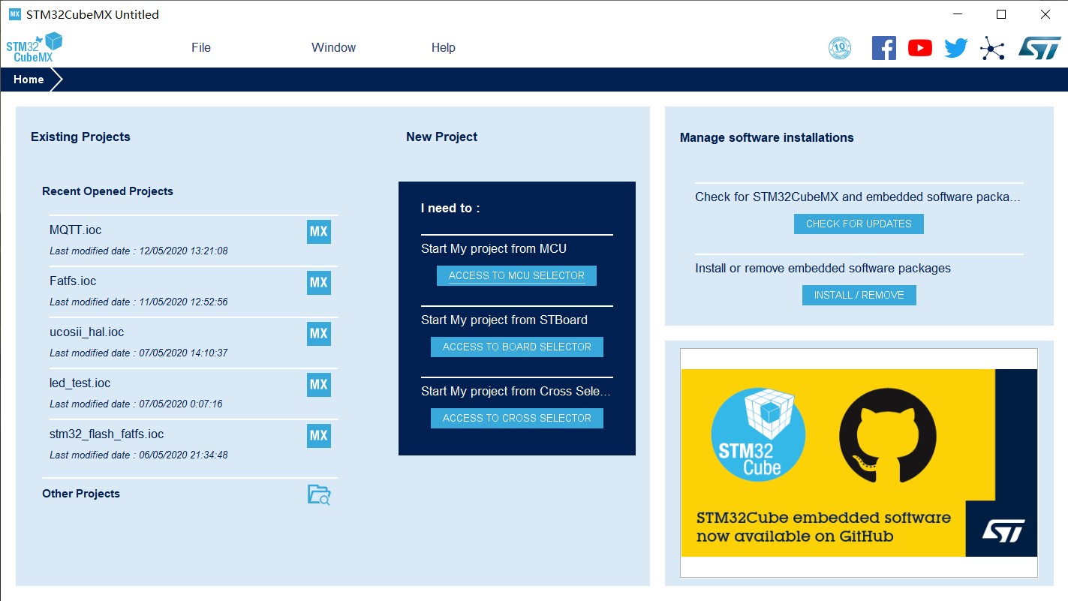Click the STM32CubeMX logo
Viewport: 1068px width, 601px height.
pos(35,47)
